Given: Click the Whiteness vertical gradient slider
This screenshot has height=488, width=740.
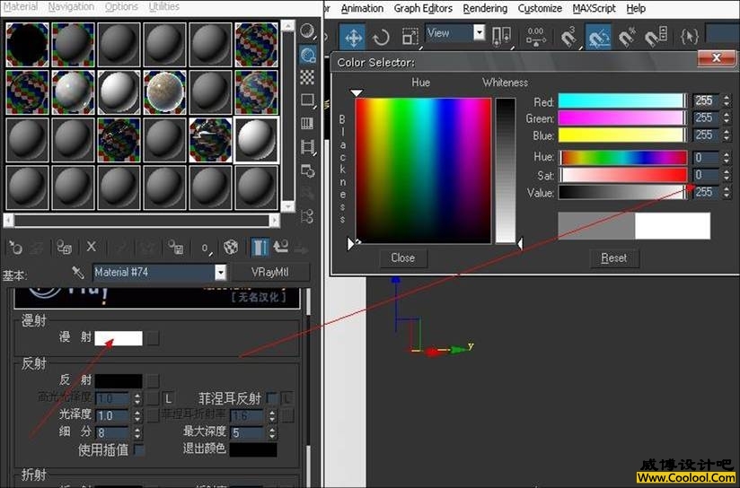Looking at the screenshot, I should [x=506, y=170].
